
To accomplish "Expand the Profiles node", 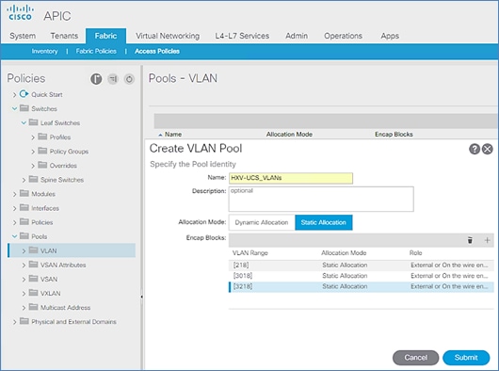I will pos(33,137).
